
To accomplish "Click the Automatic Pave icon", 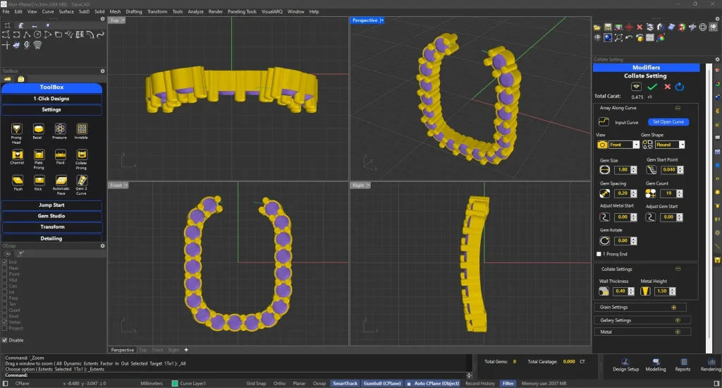I will 60,181.
